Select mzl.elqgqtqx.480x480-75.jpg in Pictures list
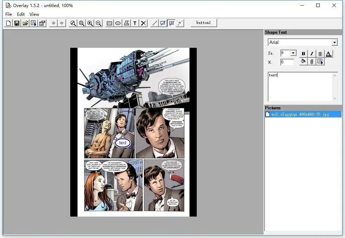 (x=303, y=114)
